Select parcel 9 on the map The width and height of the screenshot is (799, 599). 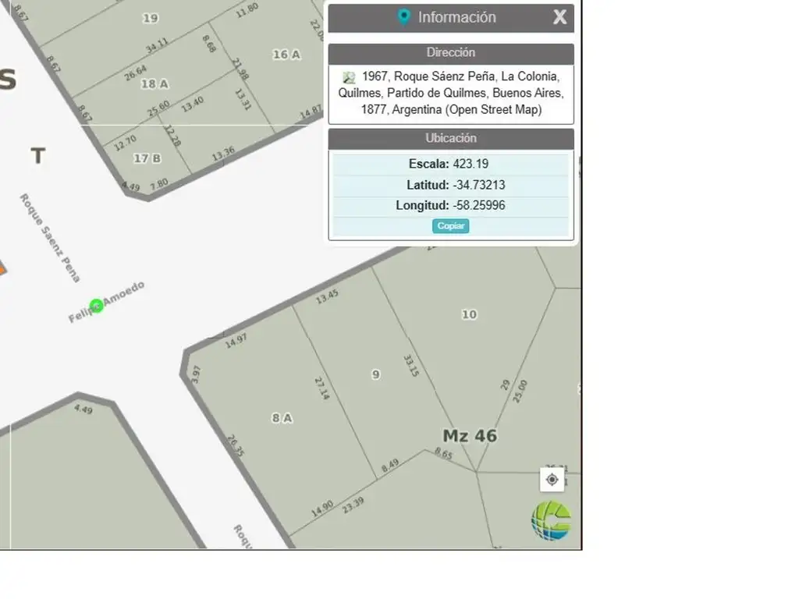coord(375,374)
